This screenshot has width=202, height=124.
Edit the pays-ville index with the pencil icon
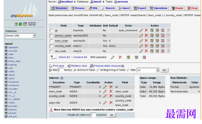105,103
